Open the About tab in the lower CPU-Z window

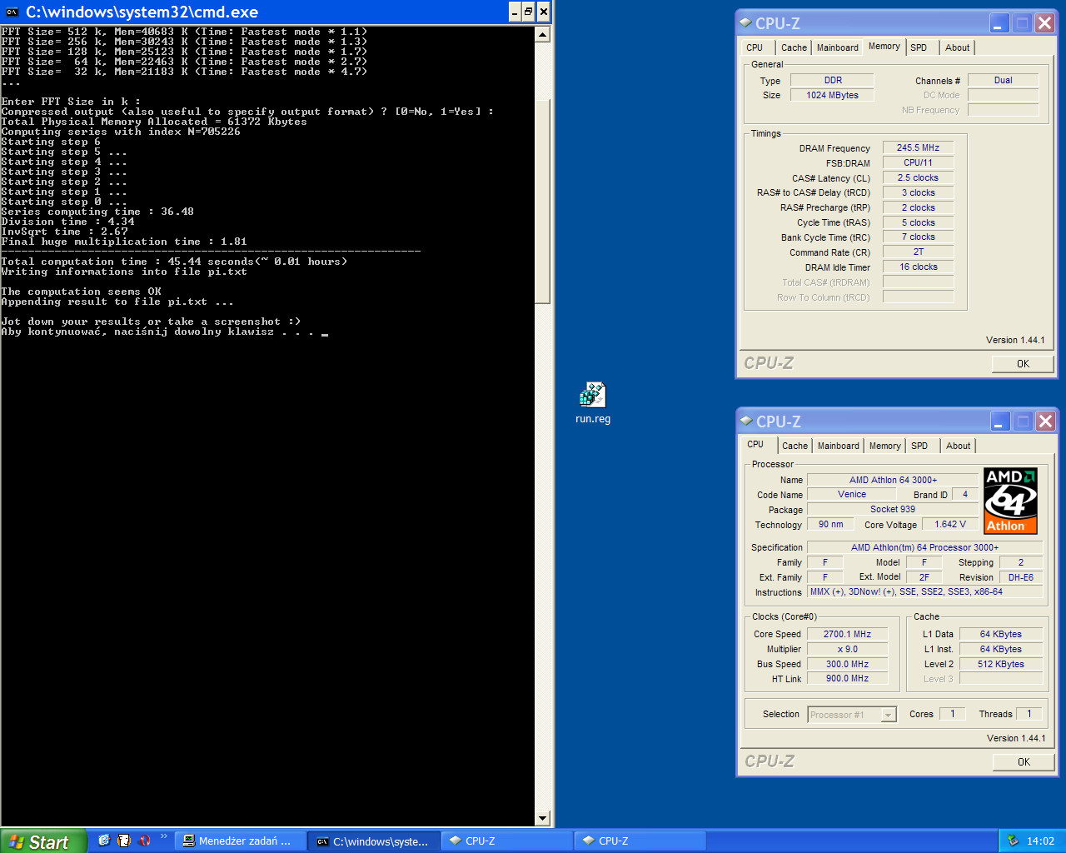click(x=958, y=446)
